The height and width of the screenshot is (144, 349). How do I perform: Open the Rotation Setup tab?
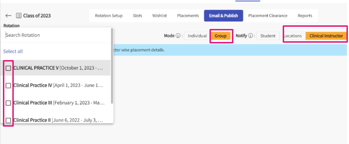click(x=109, y=16)
